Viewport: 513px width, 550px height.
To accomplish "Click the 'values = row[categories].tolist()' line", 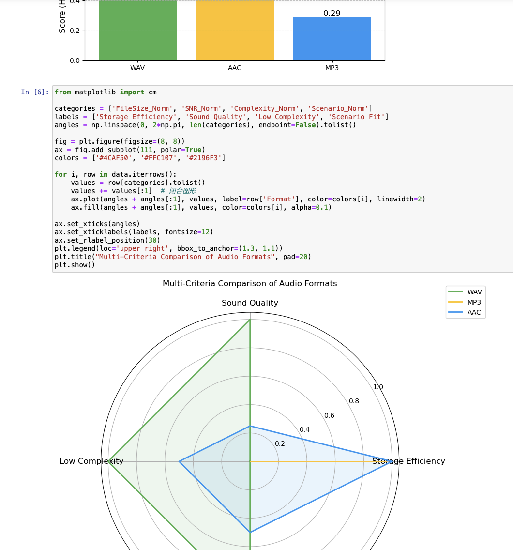I will 138,183.
